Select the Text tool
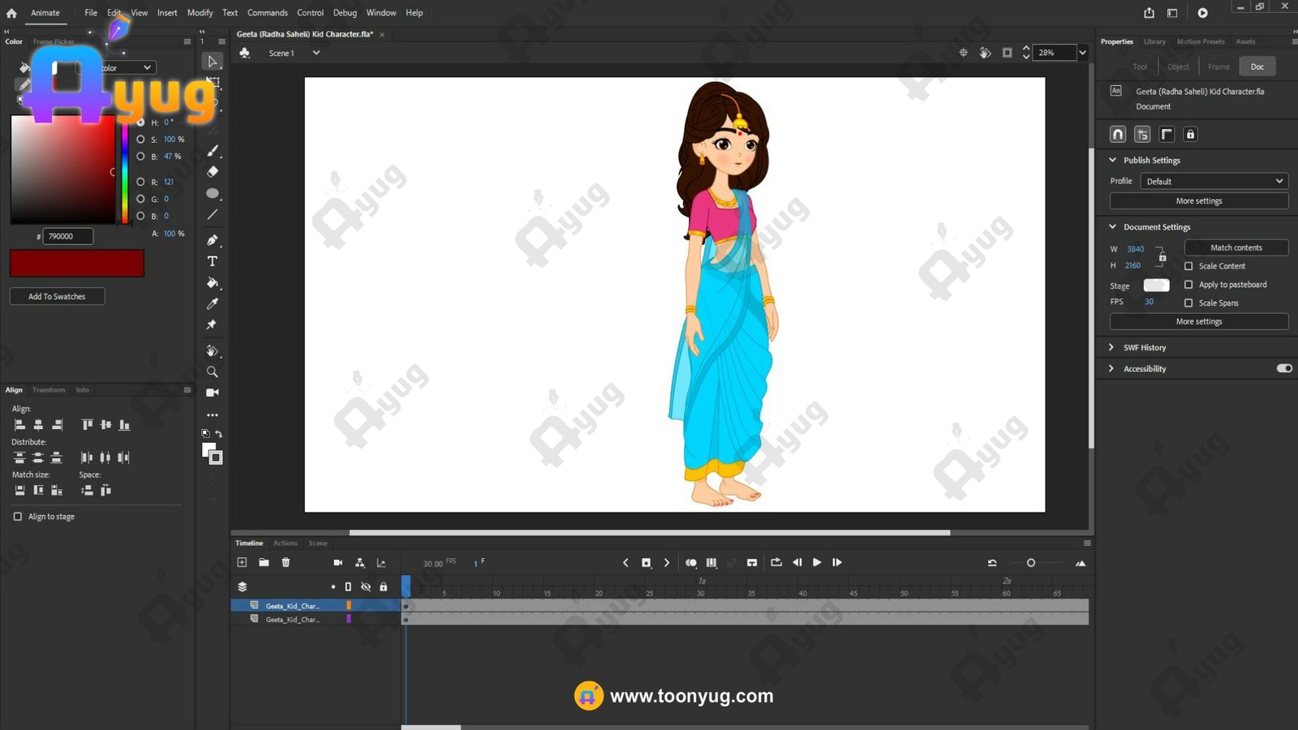Image resolution: width=1298 pixels, height=730 pixels. coord(213,261)
